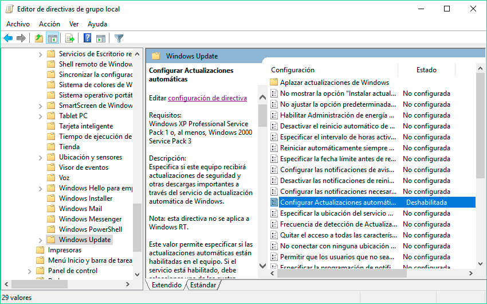The image size is (487, 304).
Task: Click policy icon beside Frecuencia de detección
Action: 274,224
